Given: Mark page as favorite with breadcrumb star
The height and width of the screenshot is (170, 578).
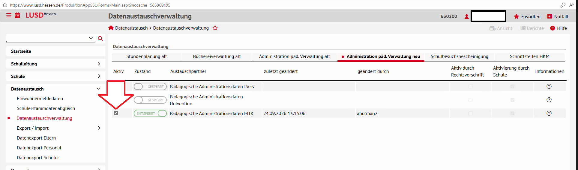Looking at the screenshot, I should [215, 28].
